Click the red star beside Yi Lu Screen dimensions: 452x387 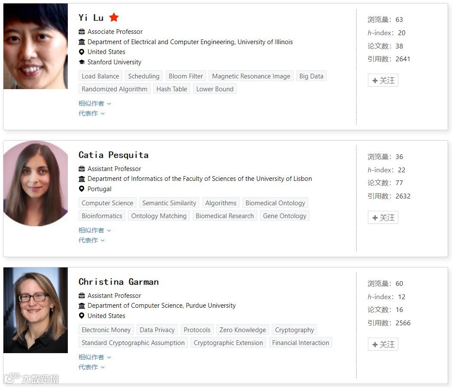(x=114, y=18)
